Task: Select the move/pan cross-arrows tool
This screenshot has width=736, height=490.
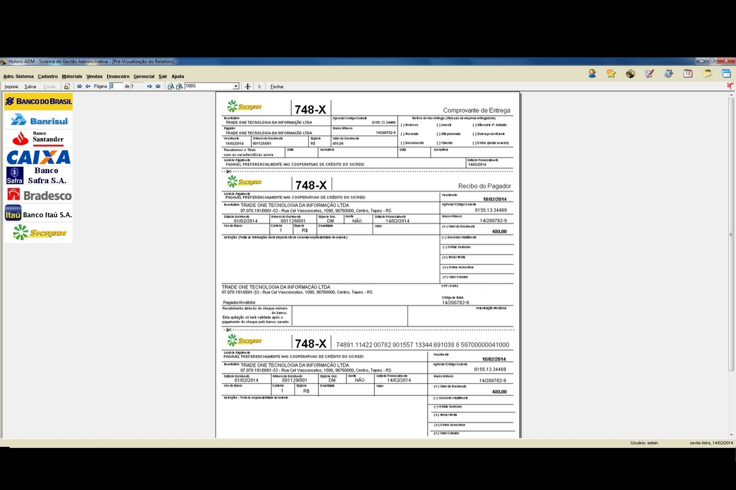Action: [248, 86]
